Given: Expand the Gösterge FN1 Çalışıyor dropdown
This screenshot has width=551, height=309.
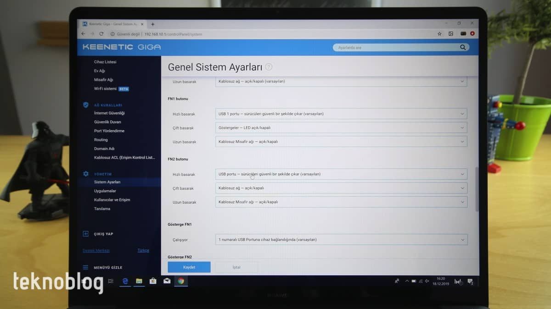Looking at the screenshot, I should pos(341,239).
